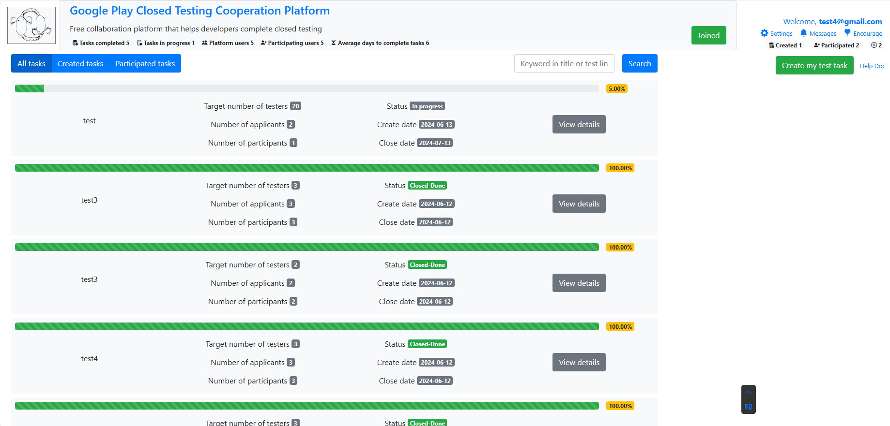
Task: Click the task name 'test4'
Action: 89,359
